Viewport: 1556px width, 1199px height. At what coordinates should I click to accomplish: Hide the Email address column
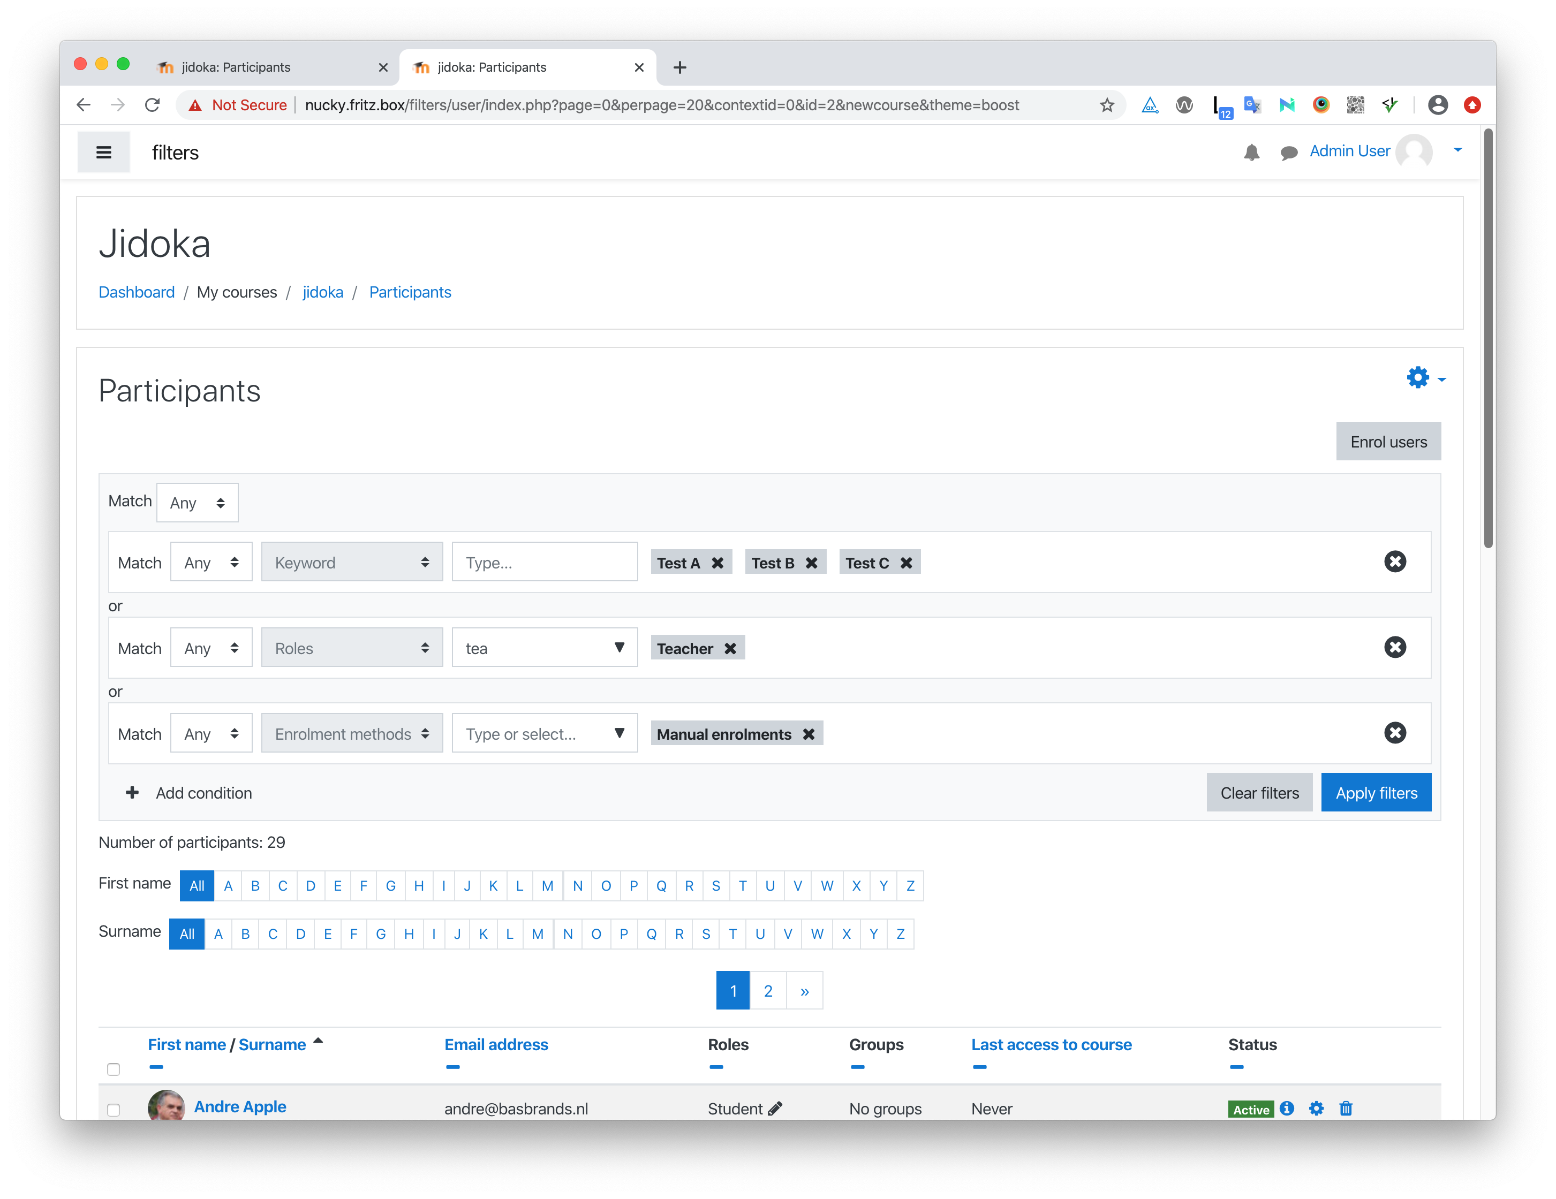tap(452, 1066)
